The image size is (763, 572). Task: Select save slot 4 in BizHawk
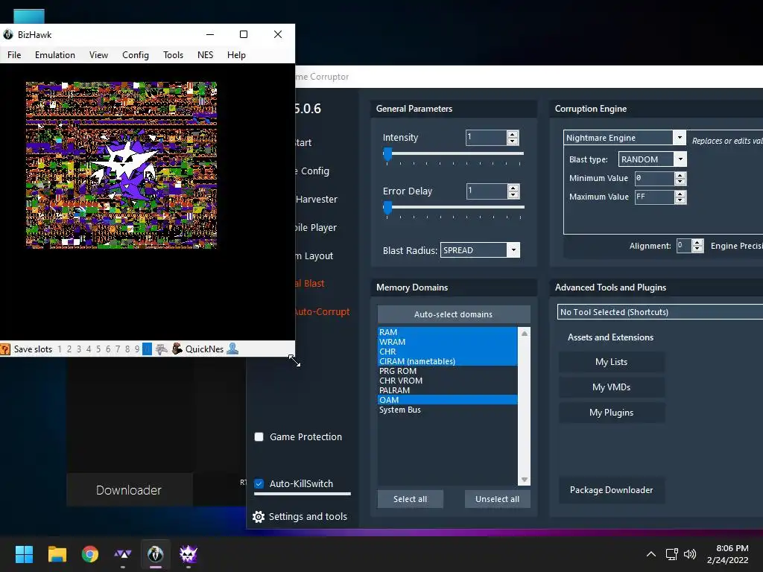(x=89, y=349)
